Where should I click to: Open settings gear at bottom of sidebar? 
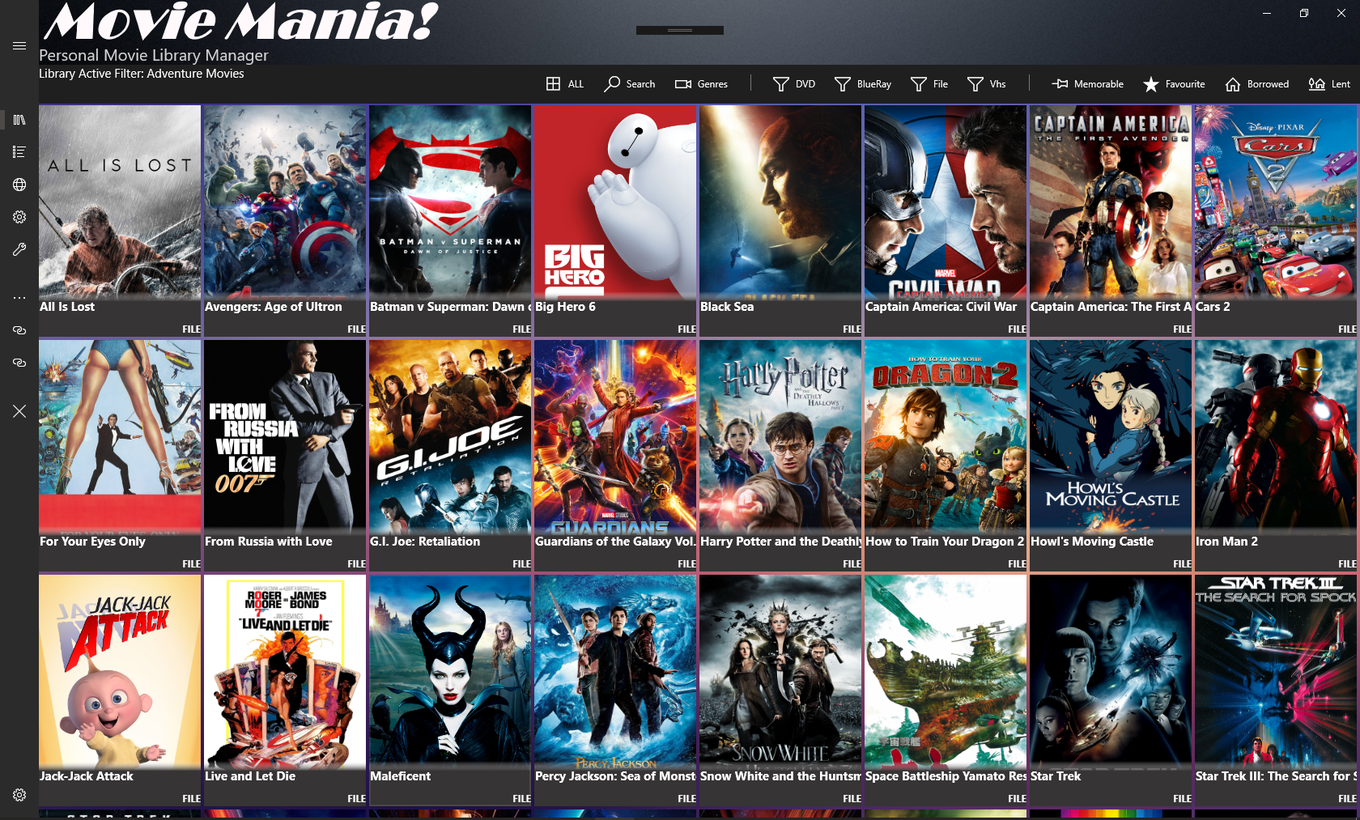coord(19,795)
